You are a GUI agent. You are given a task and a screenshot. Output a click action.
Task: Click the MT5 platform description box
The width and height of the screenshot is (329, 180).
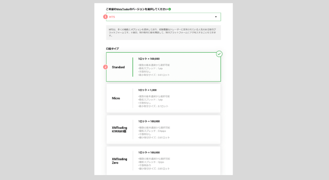click(163, 32)
